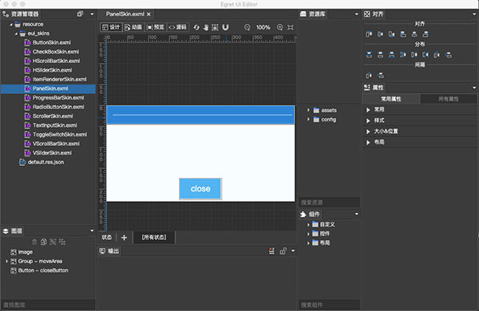Click the trash icon in the layers panel
The width and height of the screenshot is (479, 311).
click(x=34, y=242)
